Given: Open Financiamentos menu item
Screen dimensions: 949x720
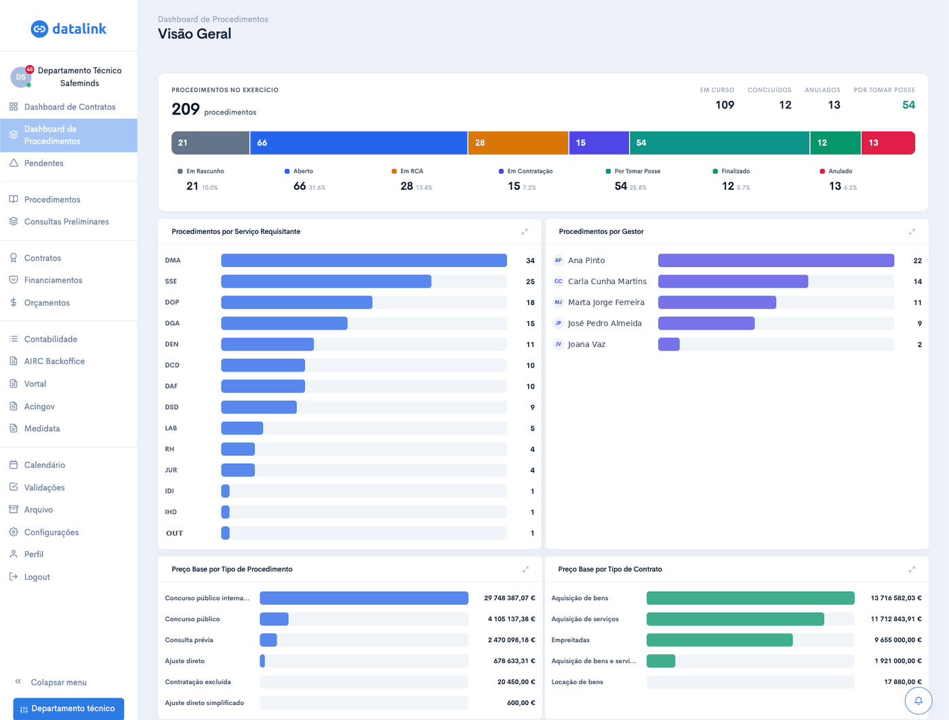Looking at the screenshot, I should click(x=68, y=280).
